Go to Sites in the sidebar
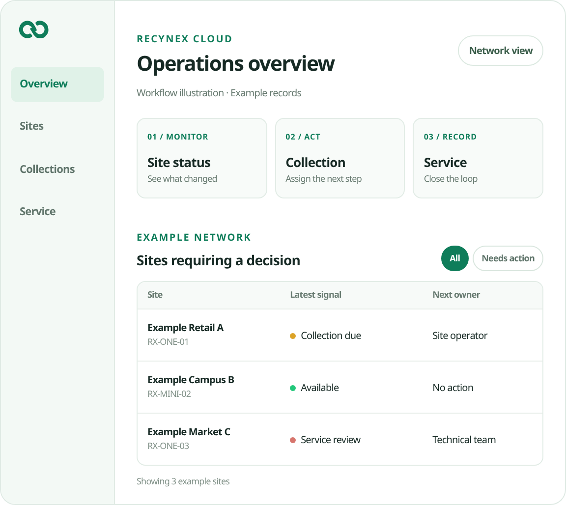The image size is (566, 505). pyautogui.click(x=32, y=126)
